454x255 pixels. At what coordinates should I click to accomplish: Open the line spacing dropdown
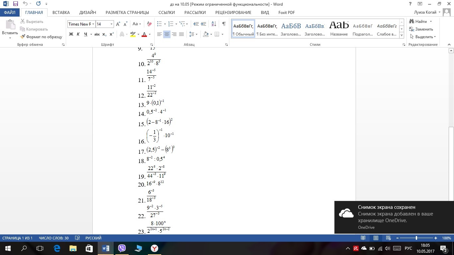click(193, 34)
